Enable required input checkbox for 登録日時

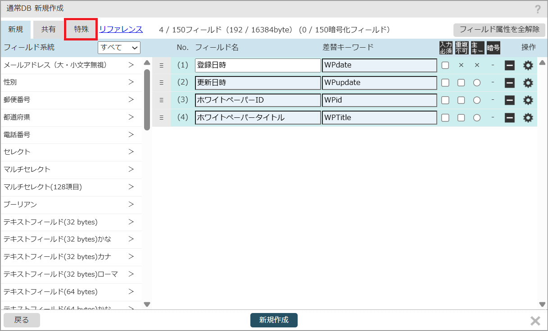445,65
